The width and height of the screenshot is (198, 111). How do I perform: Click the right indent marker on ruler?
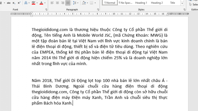(167, 15)
